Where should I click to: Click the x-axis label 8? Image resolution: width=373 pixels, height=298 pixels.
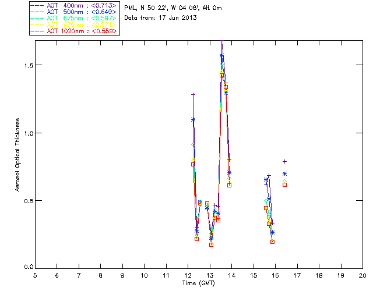(x=101, y=276)
